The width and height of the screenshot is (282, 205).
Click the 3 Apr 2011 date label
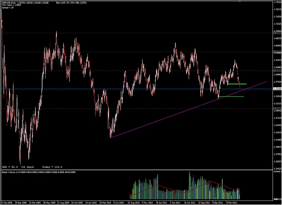(x=176, y=202)
